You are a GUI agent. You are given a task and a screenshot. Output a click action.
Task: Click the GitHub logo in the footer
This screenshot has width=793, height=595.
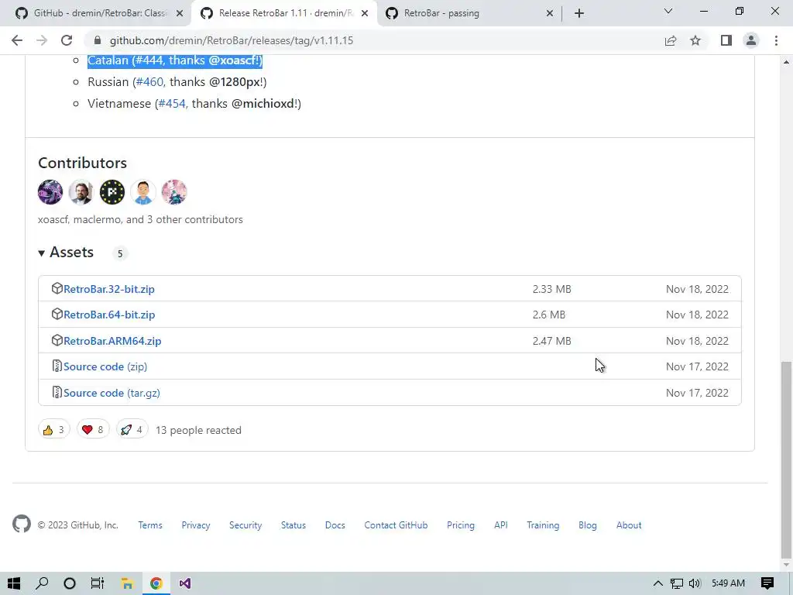22,524
